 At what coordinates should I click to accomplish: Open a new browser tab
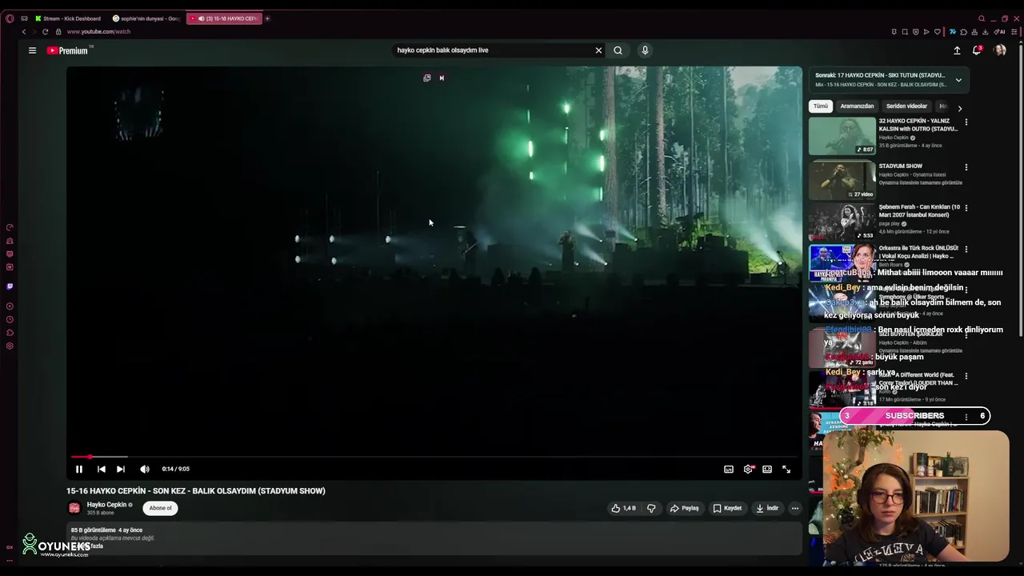pos(267,18)
